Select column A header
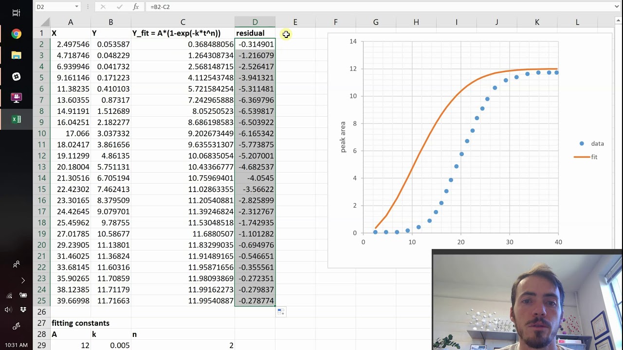Viewport: 623px width, 350px height. (x=70, y=22)
